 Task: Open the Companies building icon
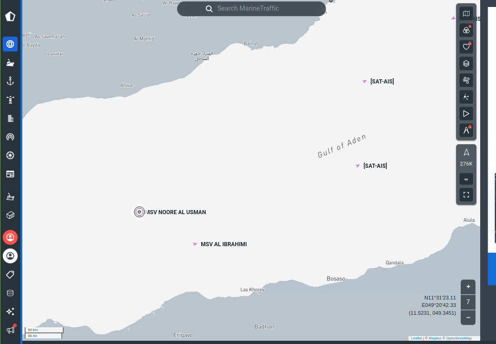[x=10, y=118]
